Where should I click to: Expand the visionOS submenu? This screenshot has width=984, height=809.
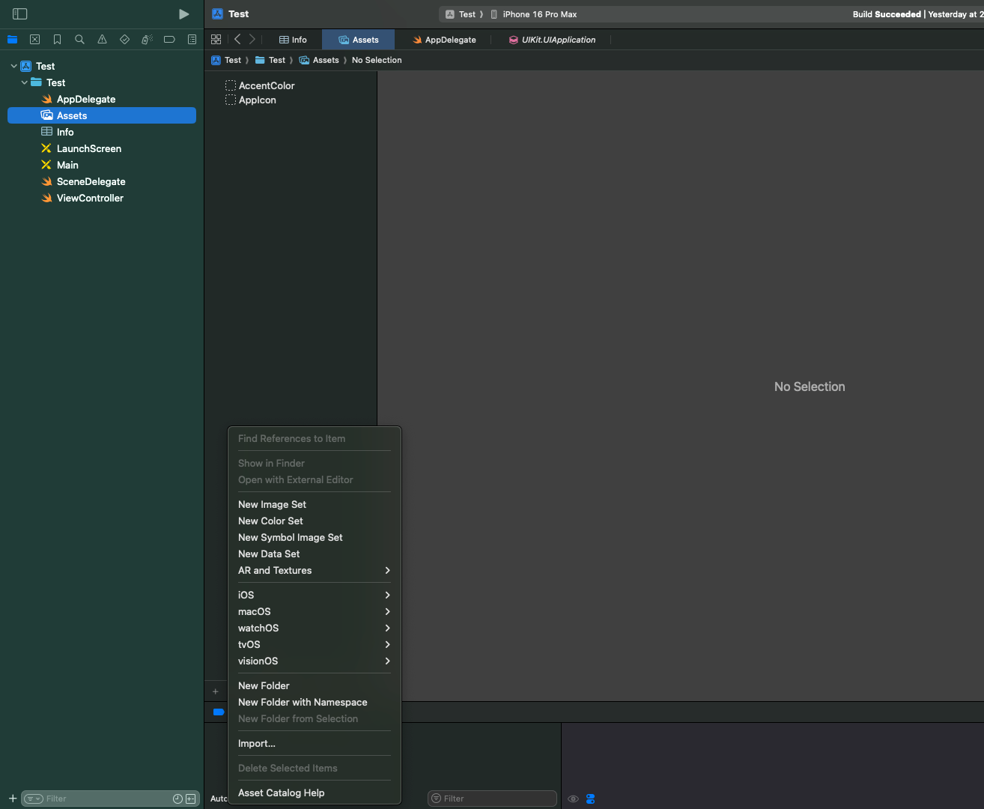(x=315, y=661)
